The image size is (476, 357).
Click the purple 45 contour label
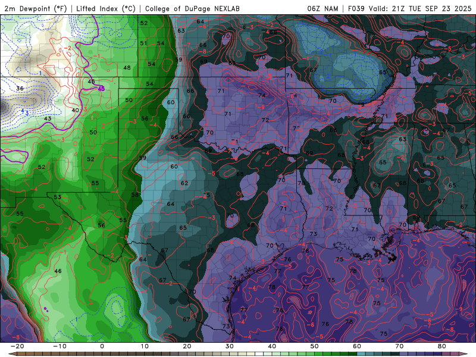[x=101, y=89]
